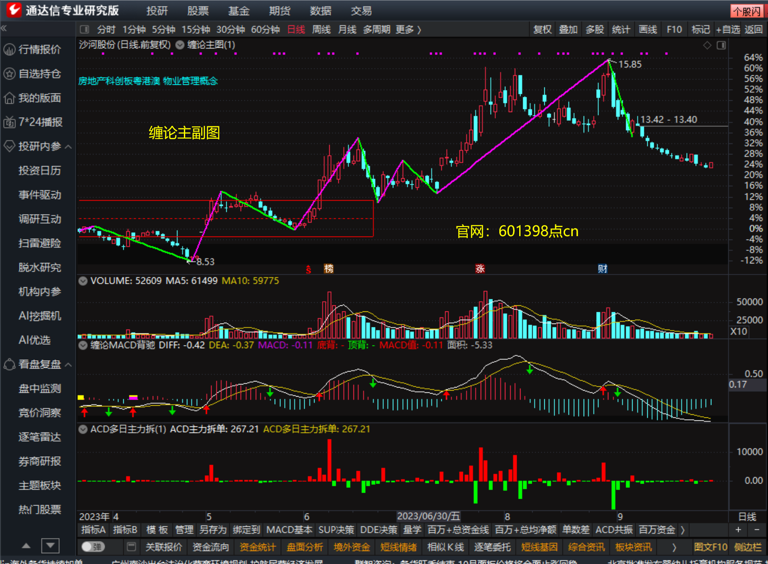Toggle the 弹 switch in the bottom bar

pos(93,547)
